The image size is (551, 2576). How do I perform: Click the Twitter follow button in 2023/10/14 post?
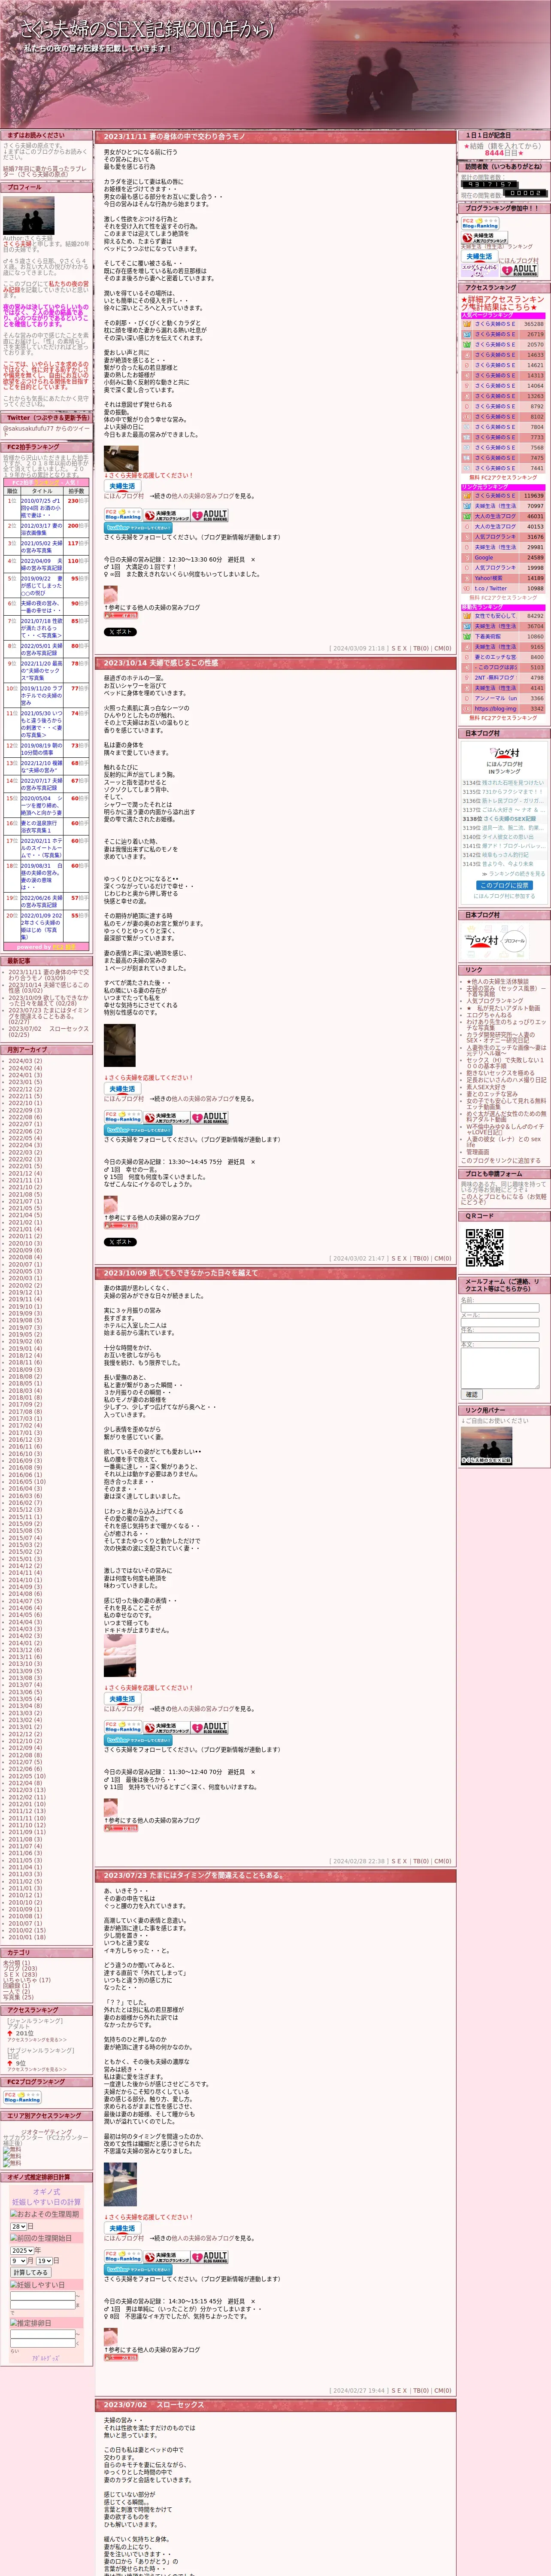pos(138,1129)
